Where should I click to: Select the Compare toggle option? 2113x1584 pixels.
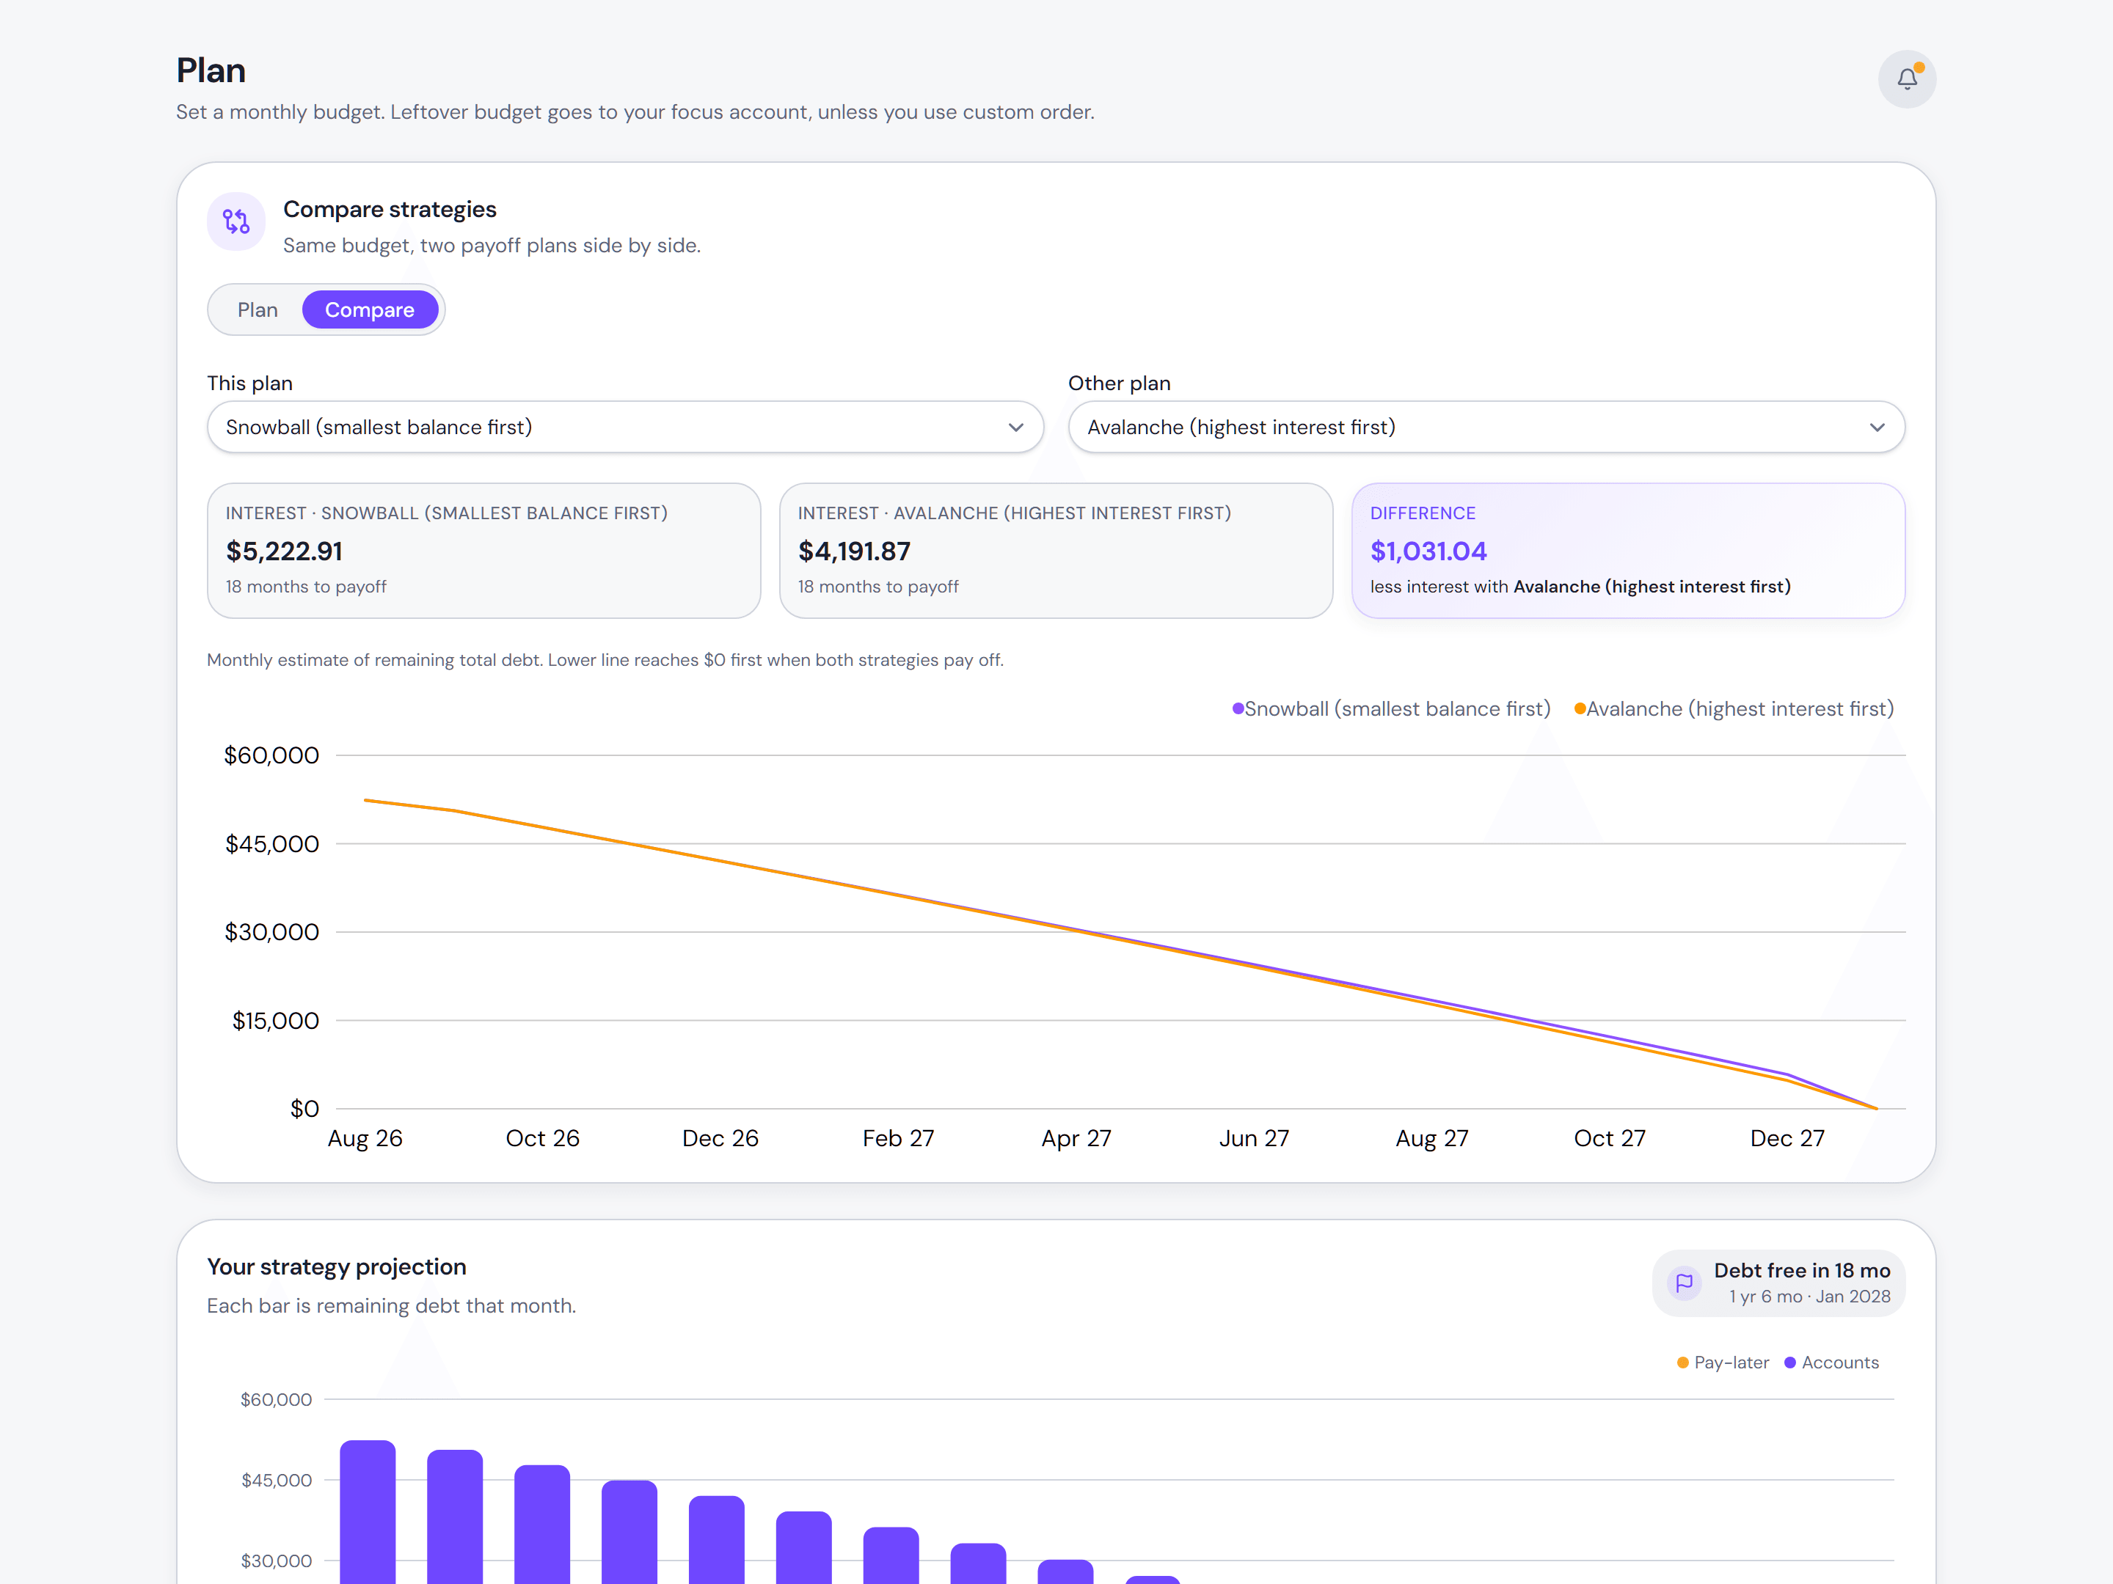tap(370, 309)
